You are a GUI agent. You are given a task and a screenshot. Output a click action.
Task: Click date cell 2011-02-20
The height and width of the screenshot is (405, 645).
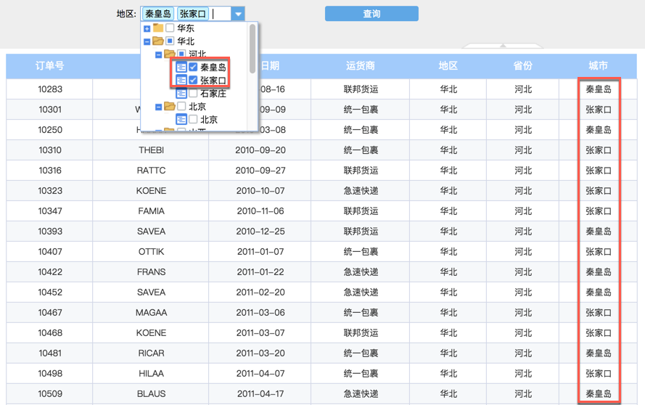(x=260, y=292)
